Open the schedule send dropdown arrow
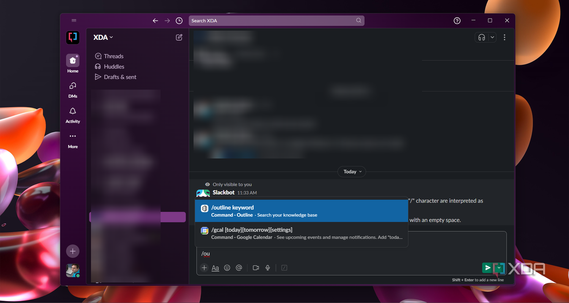This screenshot has width=569, height=303. [x=499, y=268]
